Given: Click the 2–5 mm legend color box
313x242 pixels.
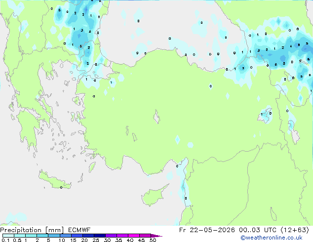Looking at the screenshot, I should [42, 236].
